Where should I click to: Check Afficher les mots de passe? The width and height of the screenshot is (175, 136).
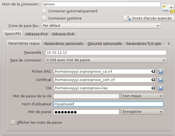tap(13, 122)
